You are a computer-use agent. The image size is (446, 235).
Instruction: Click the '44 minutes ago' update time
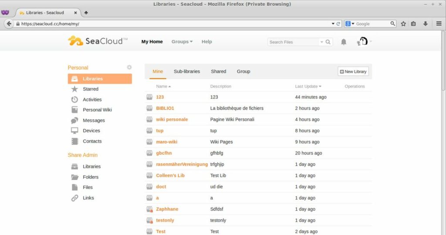(x=311, y=97)
